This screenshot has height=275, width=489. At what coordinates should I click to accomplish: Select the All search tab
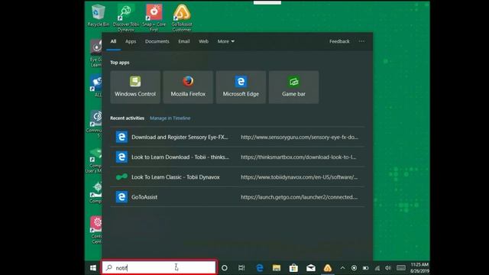pyautogui.click(x=113, y=41)
